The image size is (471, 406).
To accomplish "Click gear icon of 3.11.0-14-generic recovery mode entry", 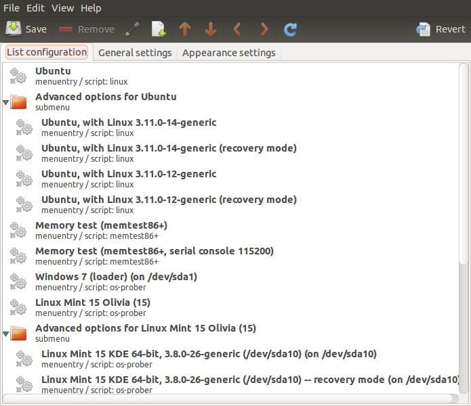I will pos(24,153).
